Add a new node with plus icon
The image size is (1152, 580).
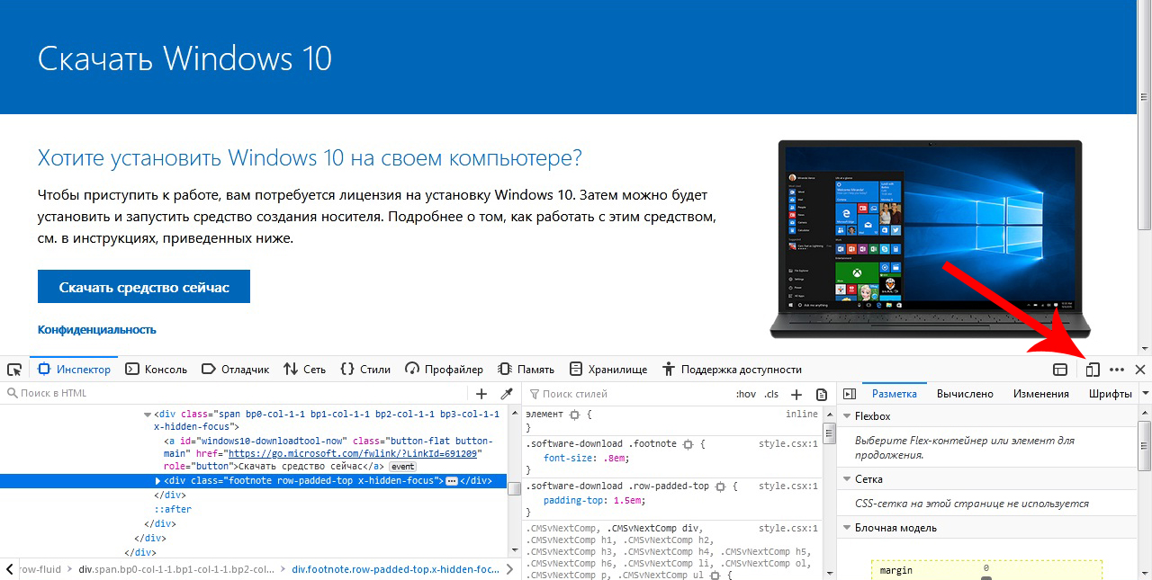[481, 394]
